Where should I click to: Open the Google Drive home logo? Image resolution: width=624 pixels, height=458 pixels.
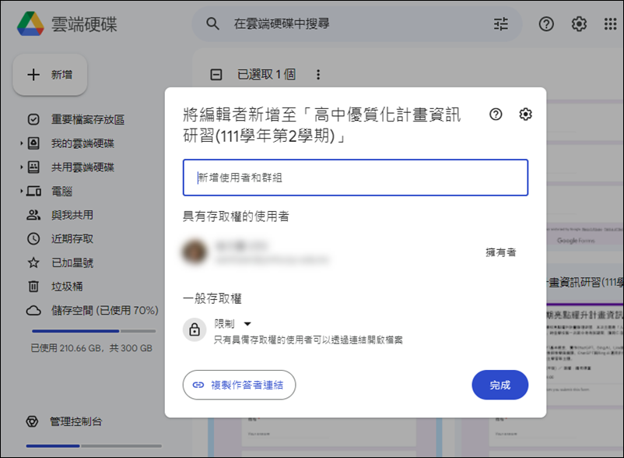coord(31,23)
